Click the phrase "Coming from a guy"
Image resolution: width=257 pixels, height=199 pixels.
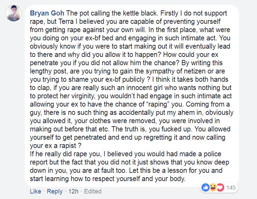pyautogui.click(x=130, y=108)
